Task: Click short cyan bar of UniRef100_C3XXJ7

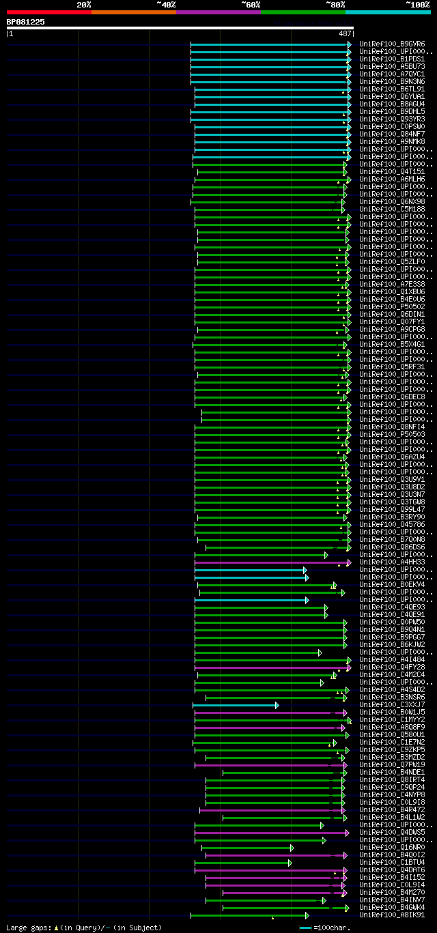Action: (235, 705)
